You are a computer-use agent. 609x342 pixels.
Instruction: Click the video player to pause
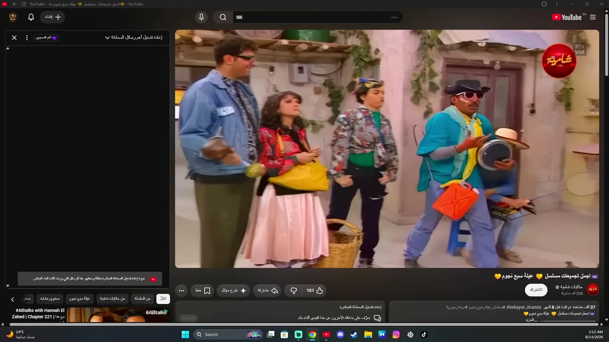(387, 149)
